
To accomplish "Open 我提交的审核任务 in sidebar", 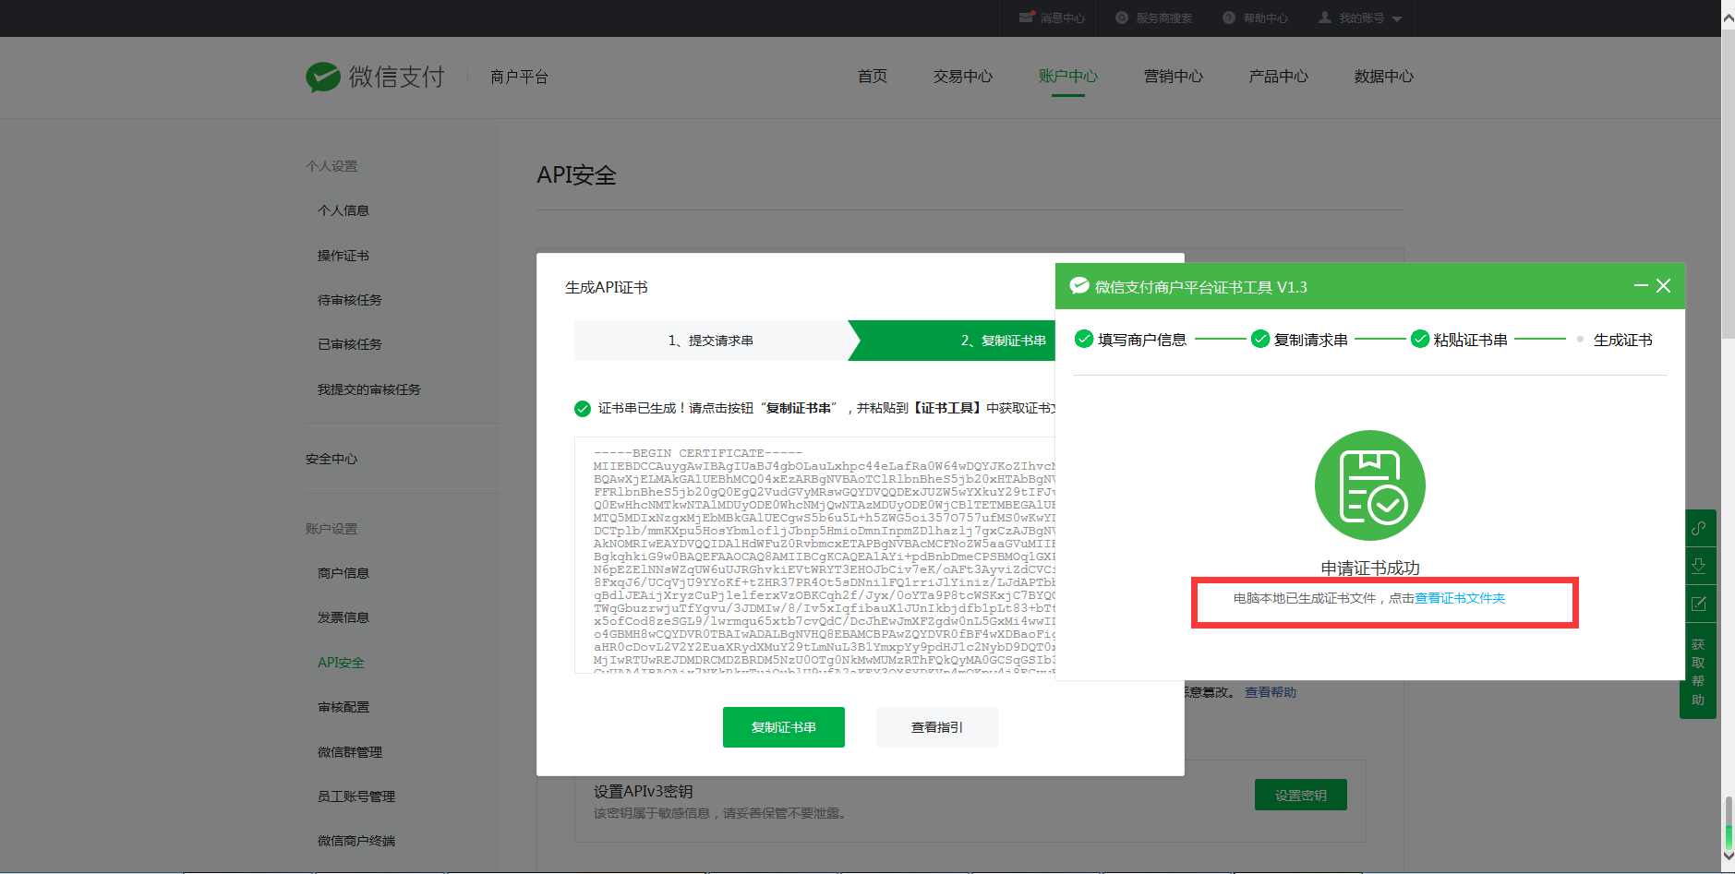I will (369, 389).
